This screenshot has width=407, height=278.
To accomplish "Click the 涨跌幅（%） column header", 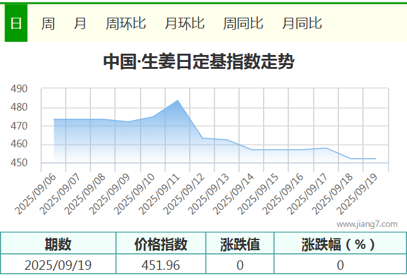I will point(340,244).
